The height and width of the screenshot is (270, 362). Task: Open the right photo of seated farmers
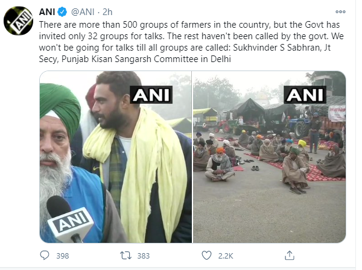[269, 157]
